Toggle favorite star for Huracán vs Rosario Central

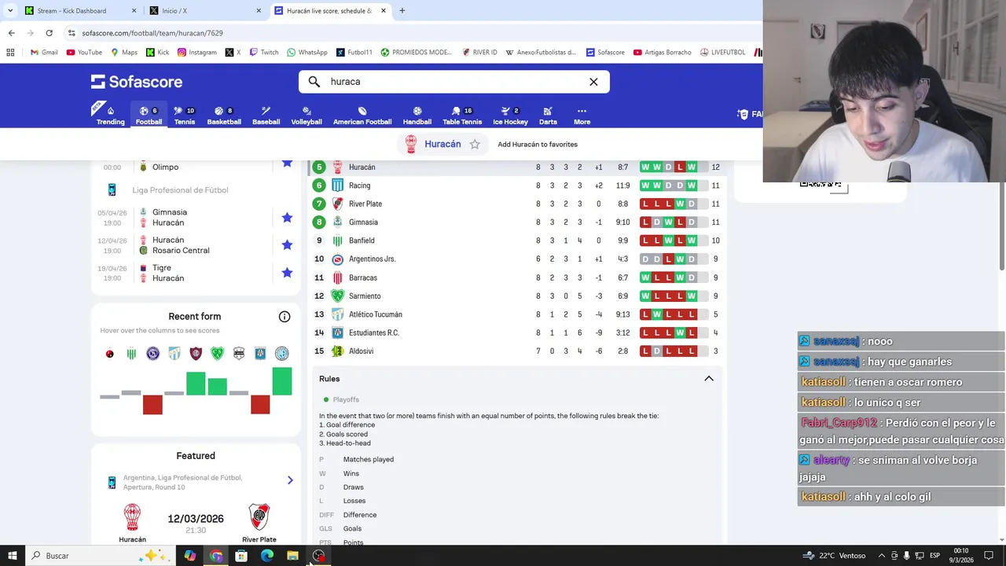pyautogui.click(x=287, y=245)
